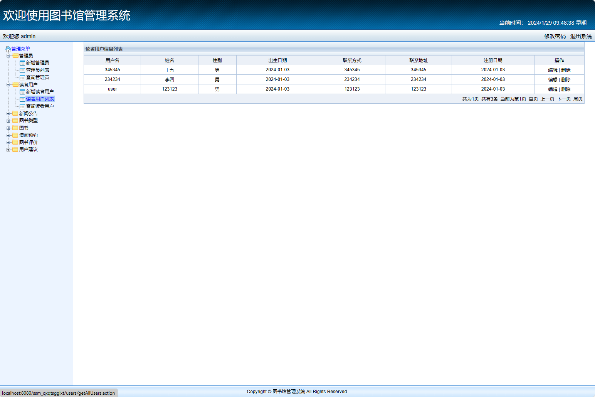This screenshot has height=397, width=595.
Task: Click the username cell 234234
Action: pyautogui.click(x=113, y=79)
